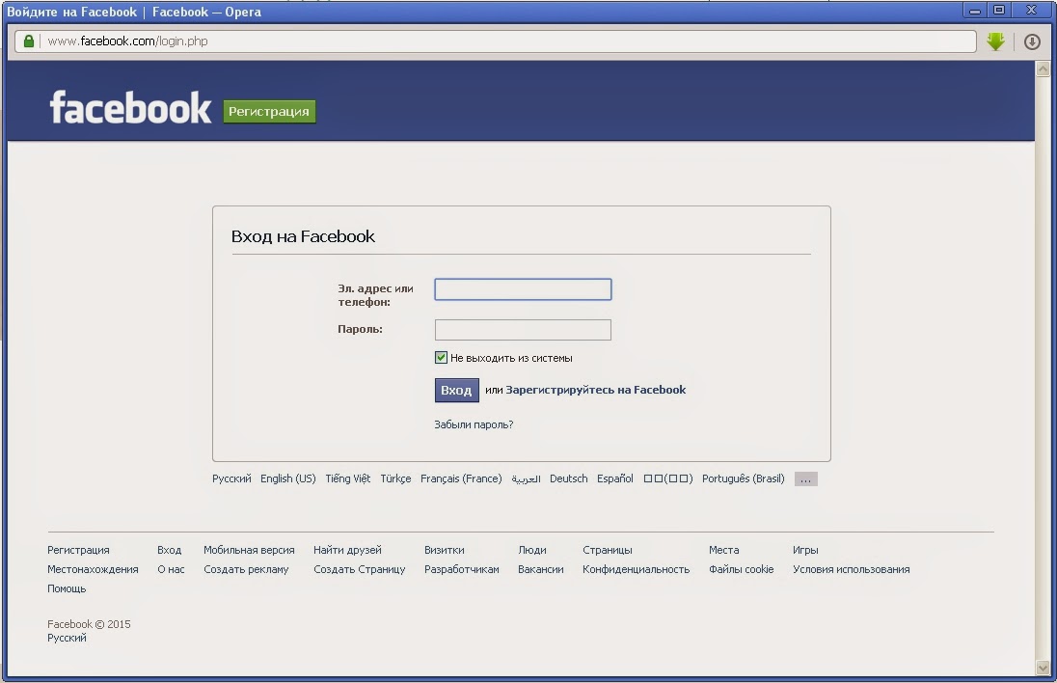Maximize the Opera browser window
The height and width of the screenshot is (683, 1057).
[999, 11]
